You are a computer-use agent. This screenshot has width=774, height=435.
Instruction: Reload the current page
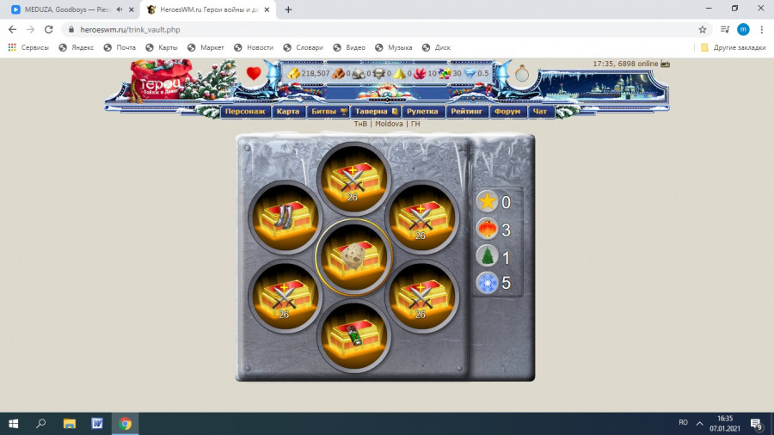click(48, 29)
